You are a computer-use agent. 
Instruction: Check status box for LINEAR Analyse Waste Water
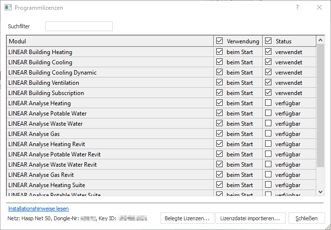tap(269, 123)
